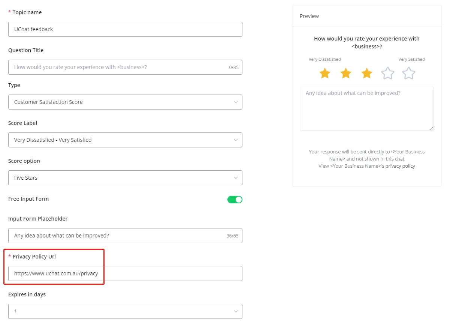Open the privacy policy link in preview
453x326 pixels.
click(400, 166)
